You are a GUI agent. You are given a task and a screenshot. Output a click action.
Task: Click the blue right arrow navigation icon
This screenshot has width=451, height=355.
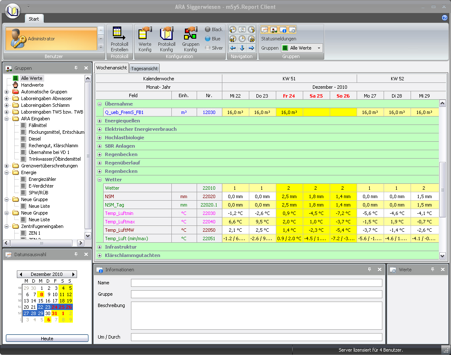251,48
